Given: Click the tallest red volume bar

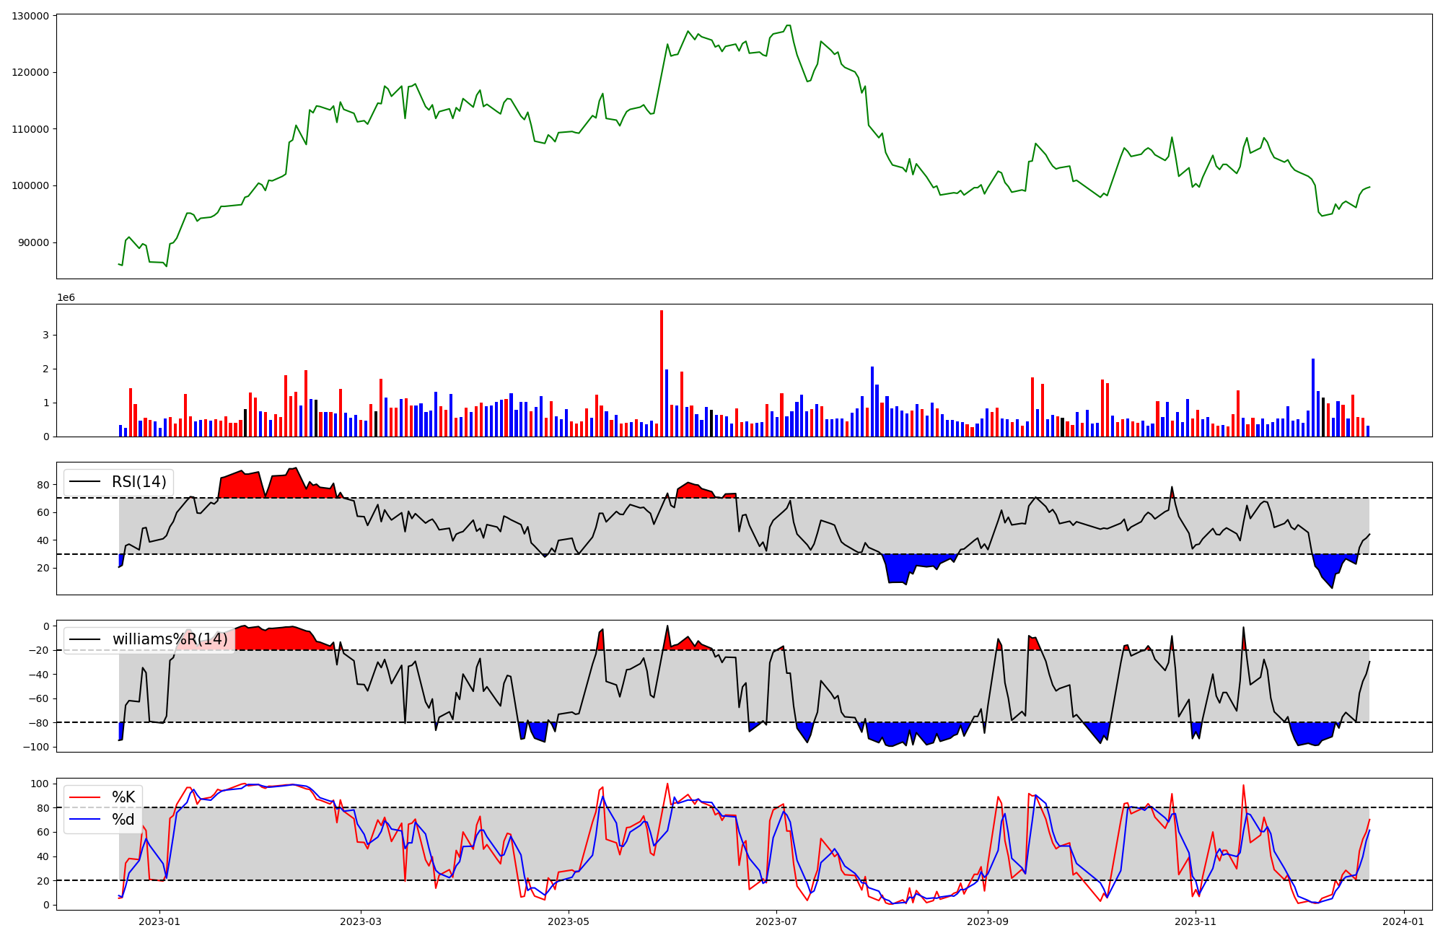Looking at the screenshot, I should tap(662, 375).
